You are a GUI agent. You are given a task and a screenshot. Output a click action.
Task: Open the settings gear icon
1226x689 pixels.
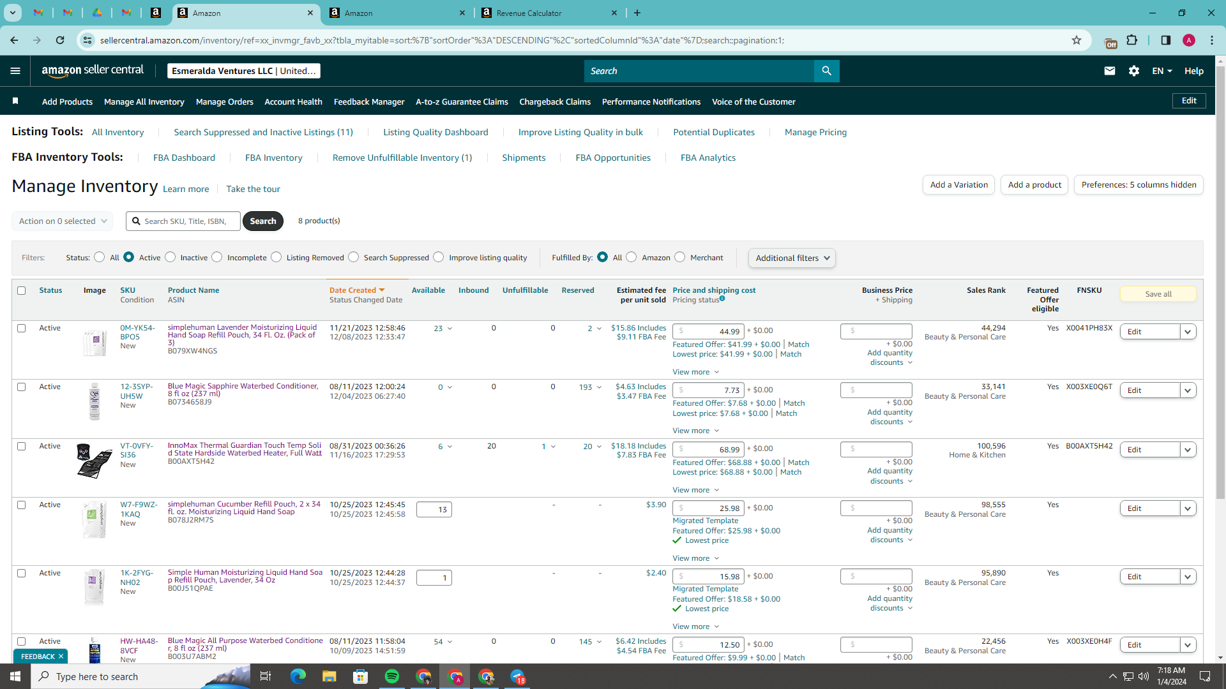coord(1133,71)
